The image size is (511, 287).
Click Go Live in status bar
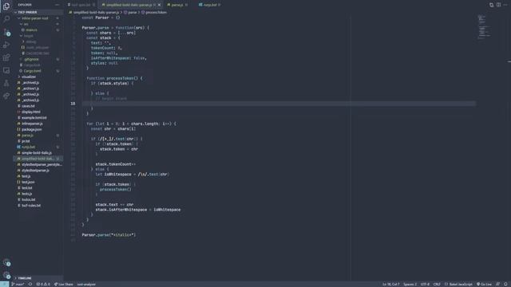(x=485, y=284)
